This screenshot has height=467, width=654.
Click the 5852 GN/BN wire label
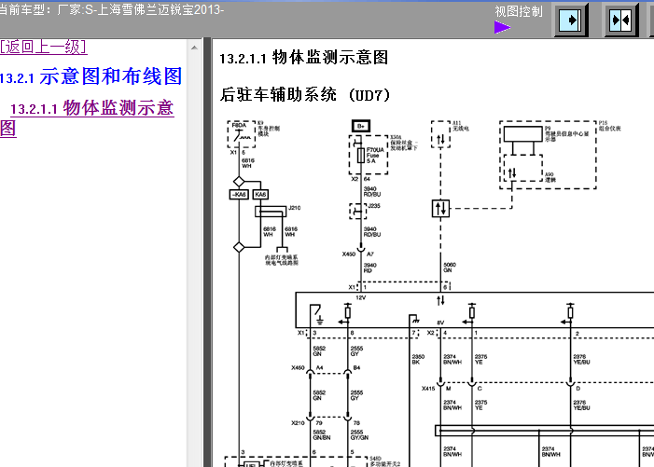click(x=322, y=435)
